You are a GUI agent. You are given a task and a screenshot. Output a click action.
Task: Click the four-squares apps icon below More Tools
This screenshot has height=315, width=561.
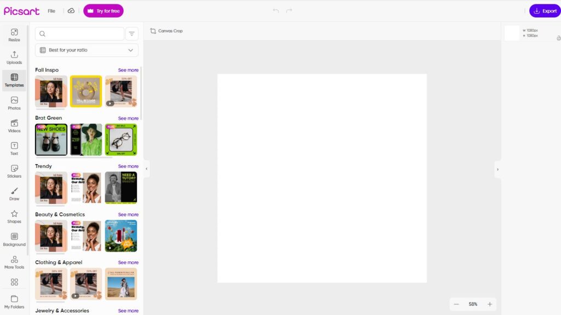click(14, 282)
